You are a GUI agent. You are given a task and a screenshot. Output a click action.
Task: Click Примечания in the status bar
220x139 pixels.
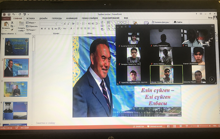coord(156,127)
